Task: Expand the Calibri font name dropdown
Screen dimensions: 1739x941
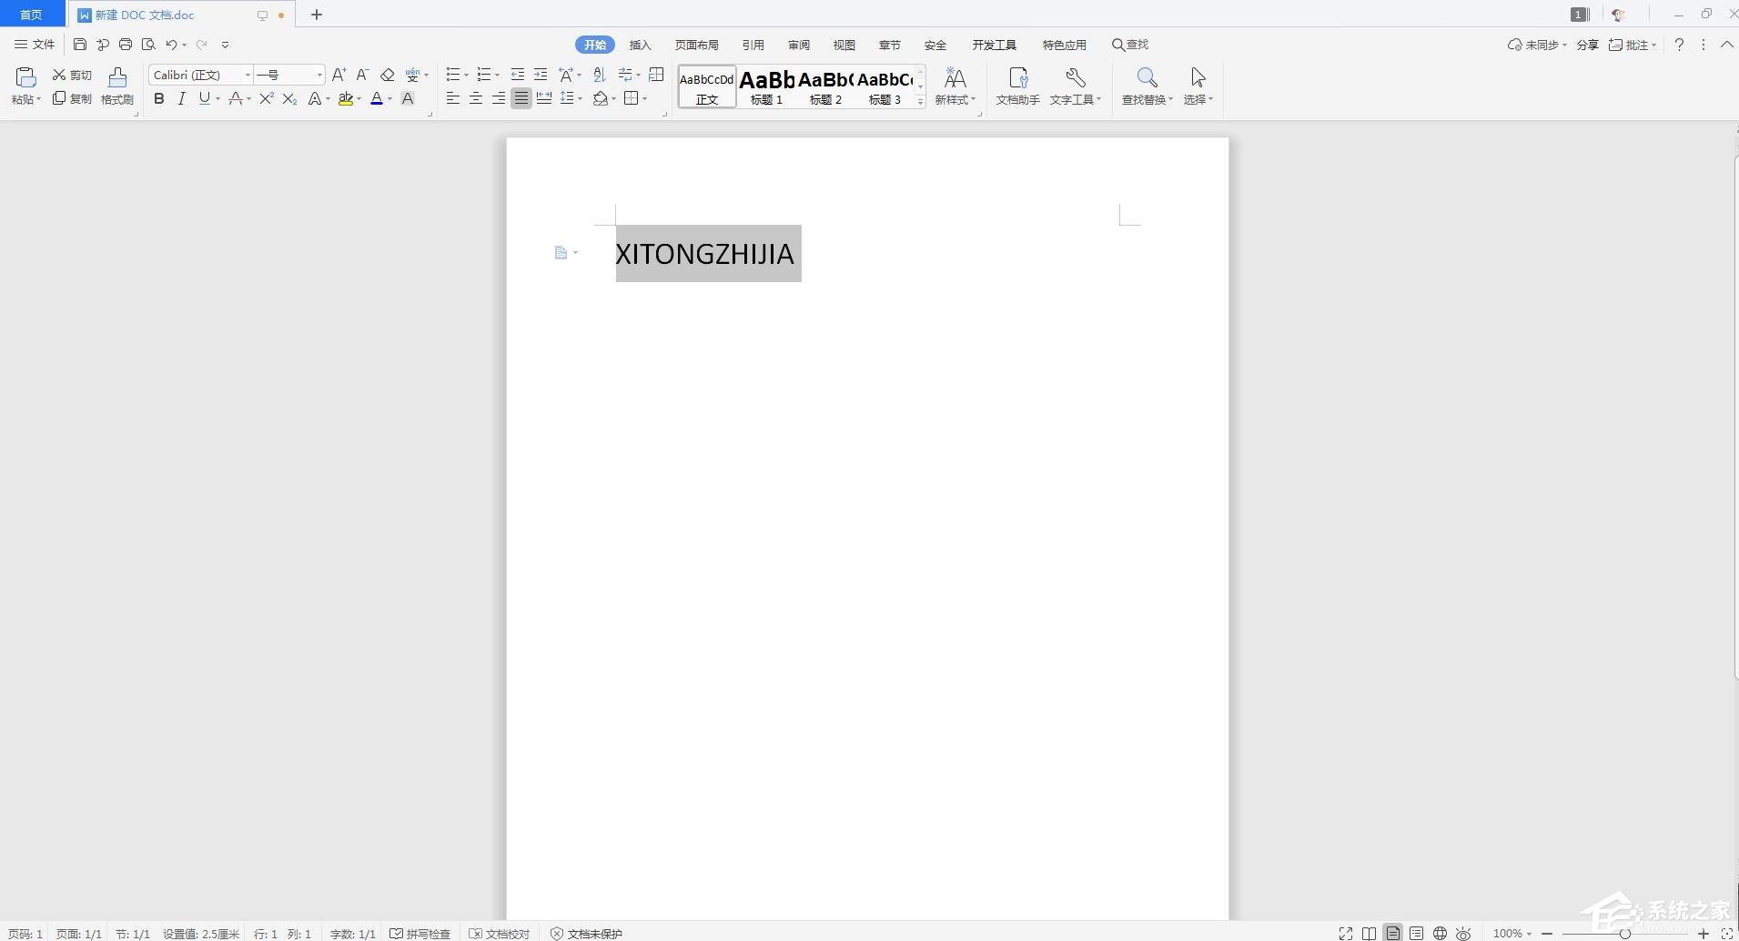Action: coord(248,75)
